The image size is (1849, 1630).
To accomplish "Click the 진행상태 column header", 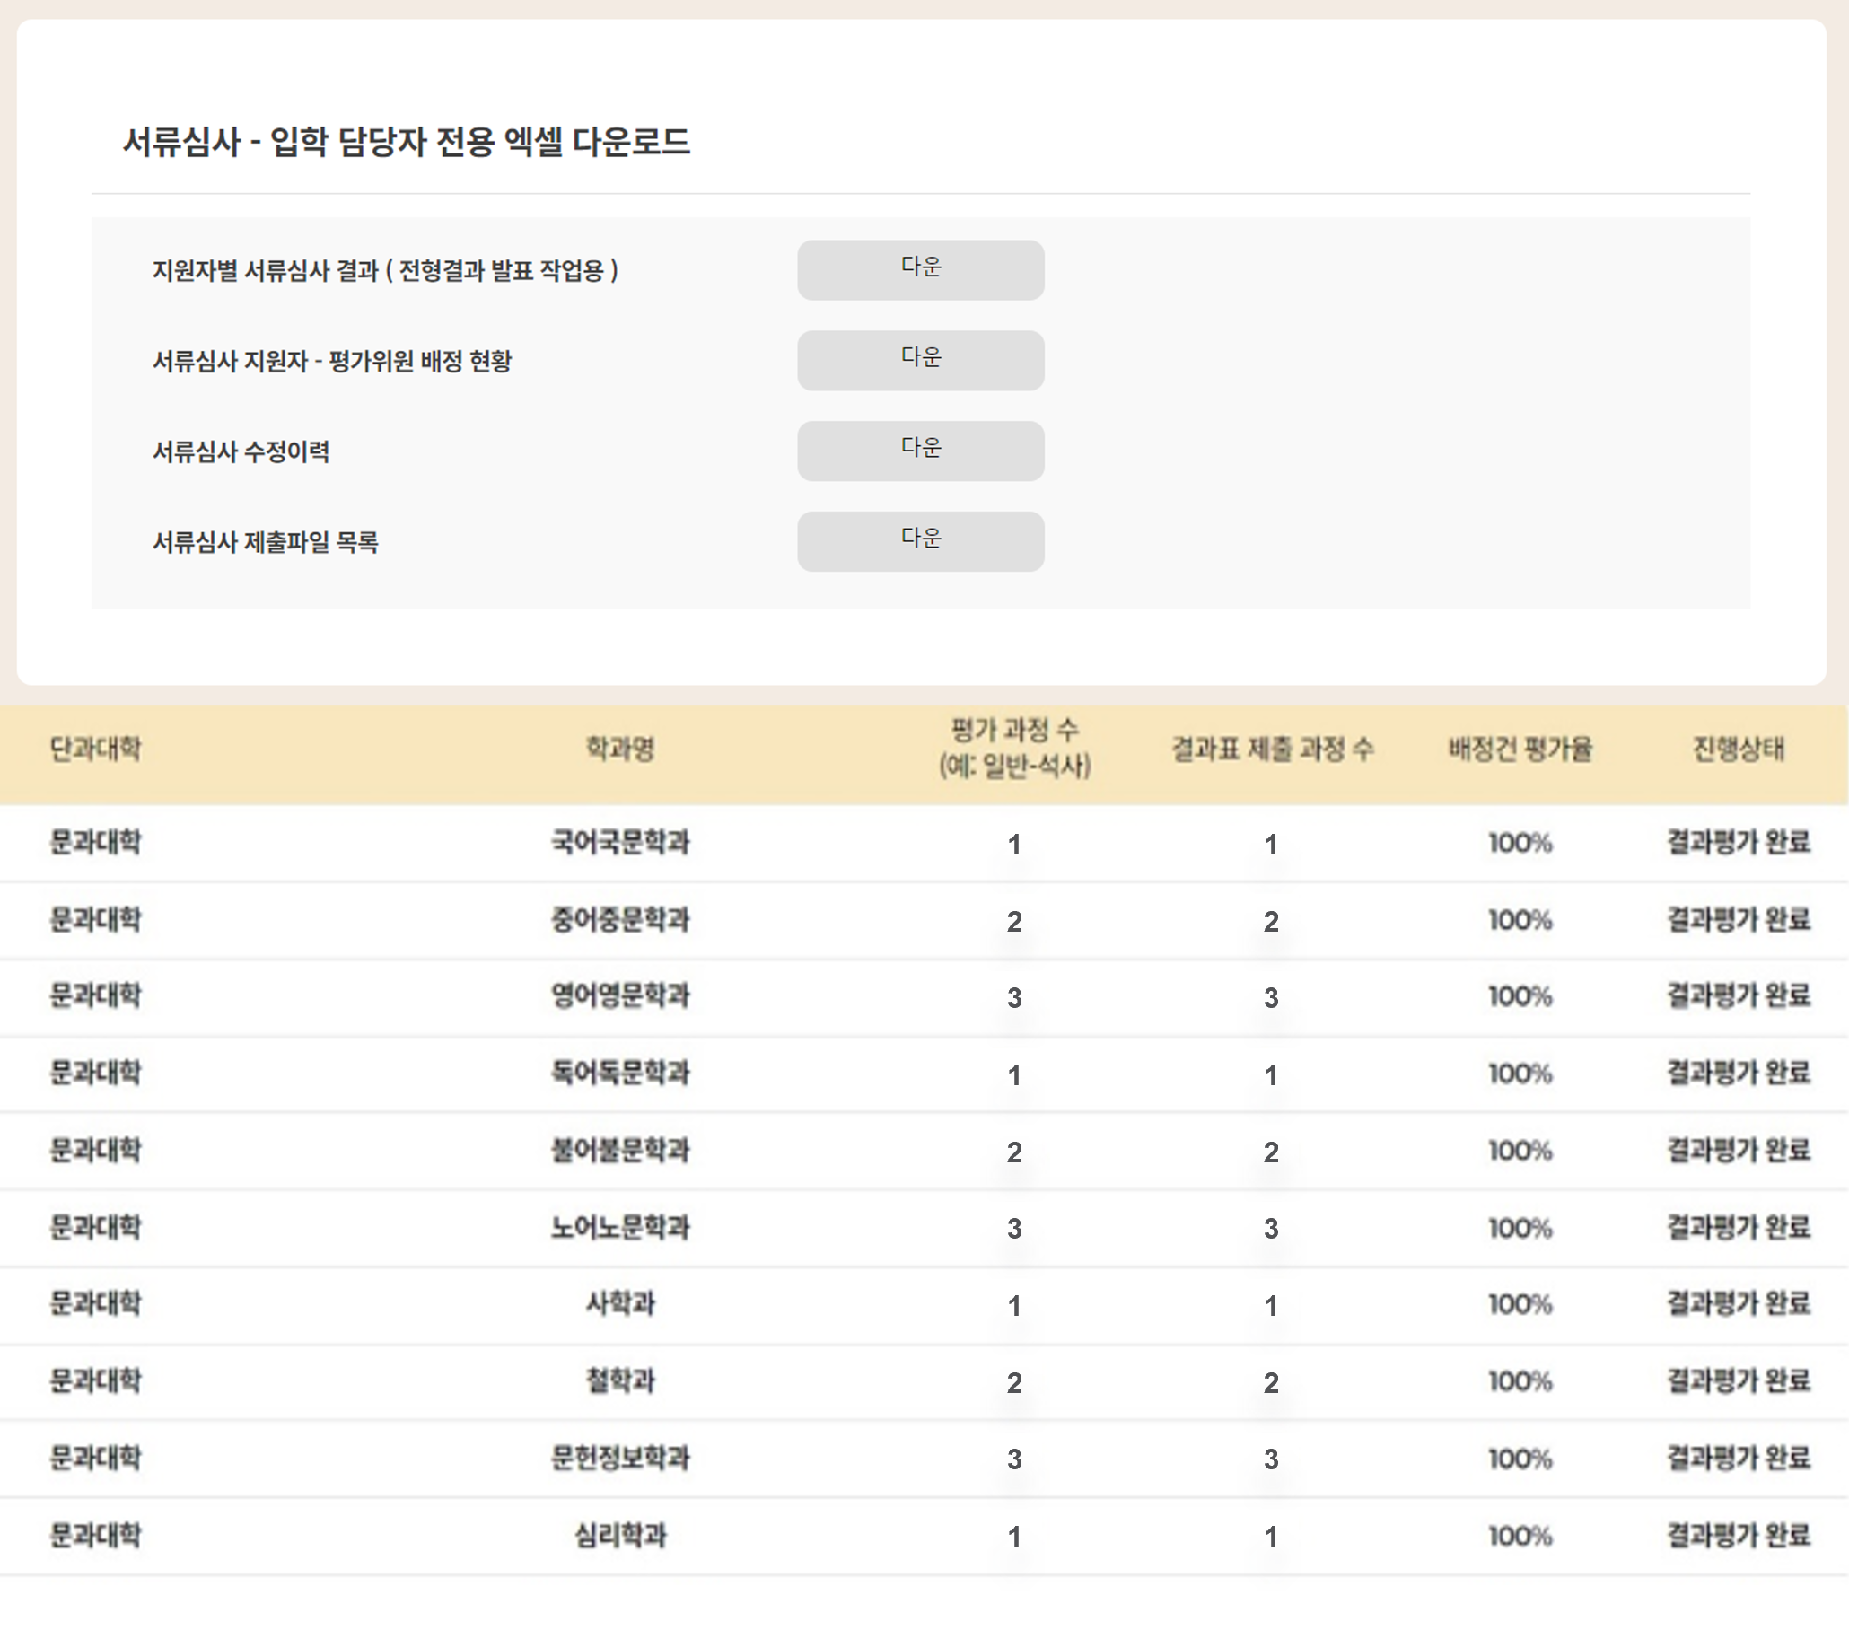I will tap(1738, 749).
